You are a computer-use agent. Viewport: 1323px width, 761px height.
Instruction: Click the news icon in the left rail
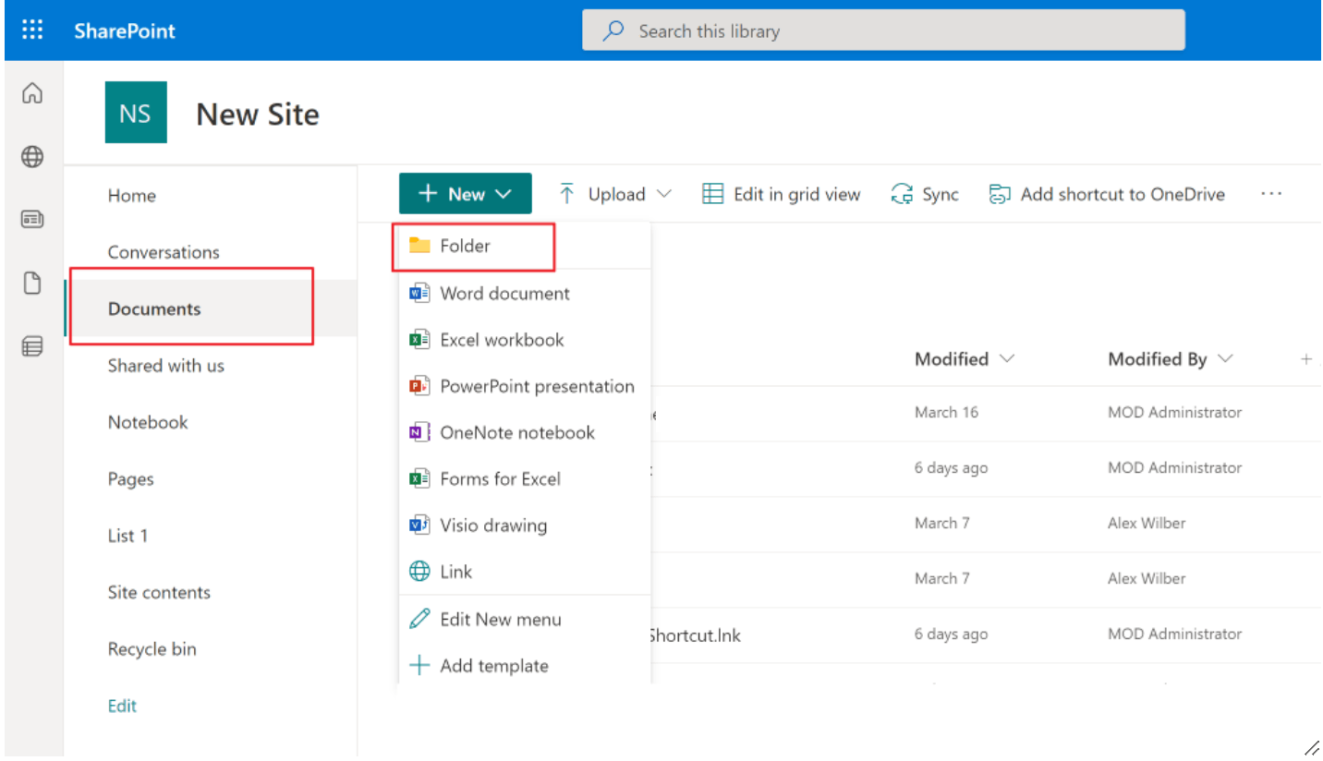31,219
